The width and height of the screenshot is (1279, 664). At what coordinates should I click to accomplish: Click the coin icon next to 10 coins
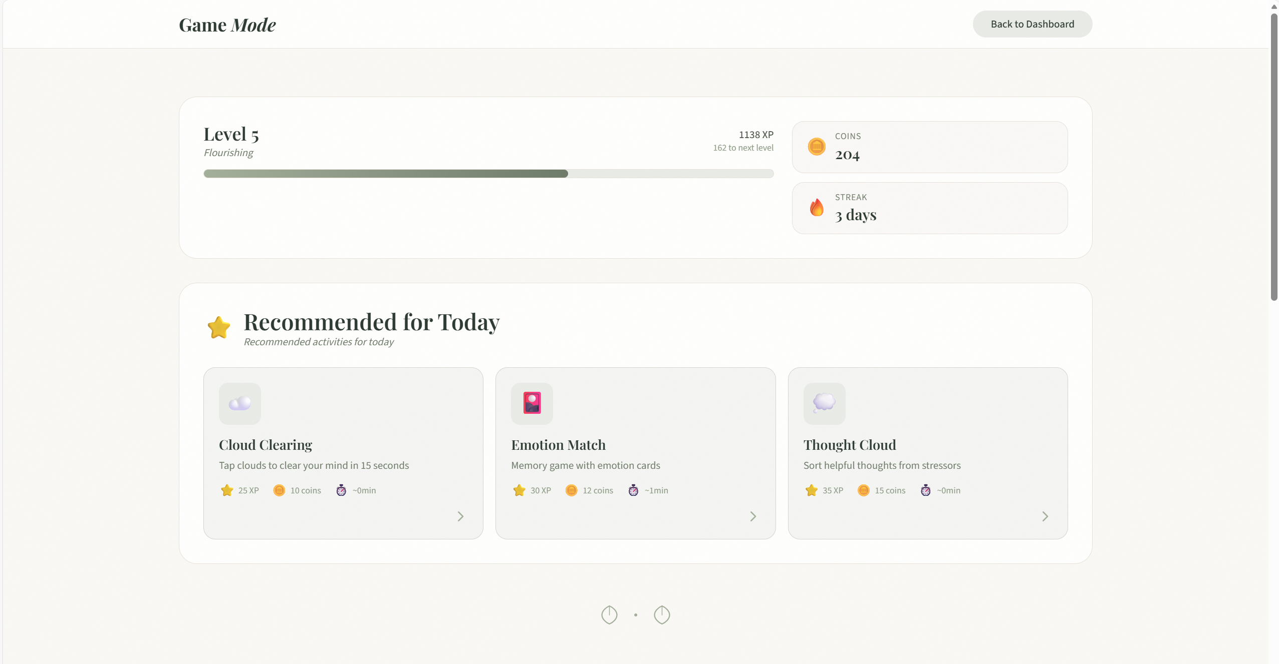click(x=279, y=490)
